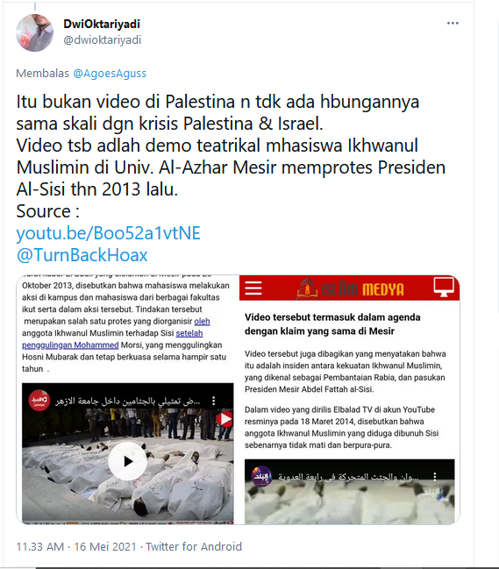Open the right video's three-dot options
The height and width of the screenshot is (569, 499).
[435, 476]
